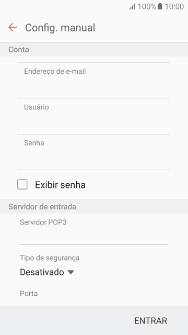The image size is (188, 335).
Task: Tap the Porta field label
Action: click(x=29, y=293)
